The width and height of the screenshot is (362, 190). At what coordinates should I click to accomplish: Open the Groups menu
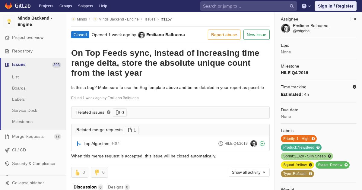point(65,6)
